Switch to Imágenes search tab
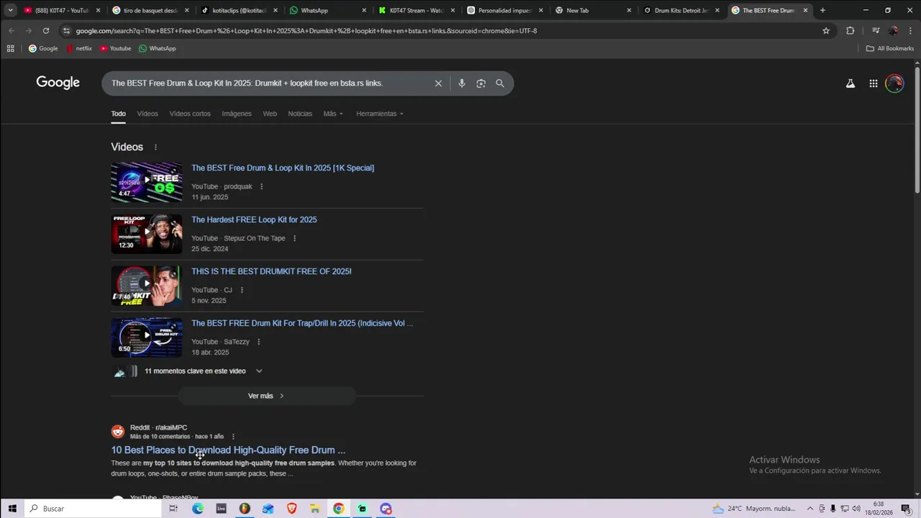 pyautogui.click(x=237, y=114)
